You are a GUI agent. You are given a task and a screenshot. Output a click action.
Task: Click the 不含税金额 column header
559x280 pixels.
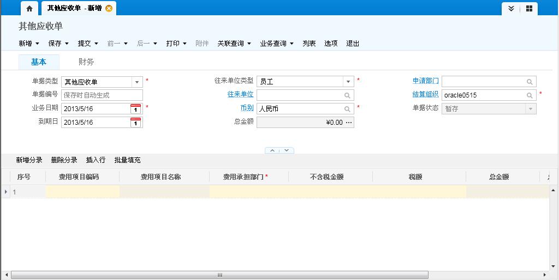click(x=330, y=177)
